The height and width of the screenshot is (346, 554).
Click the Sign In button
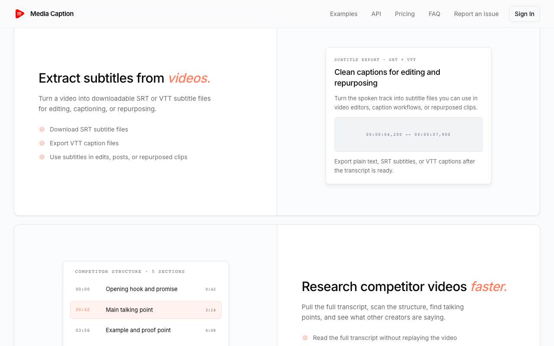tap(525, 14)
